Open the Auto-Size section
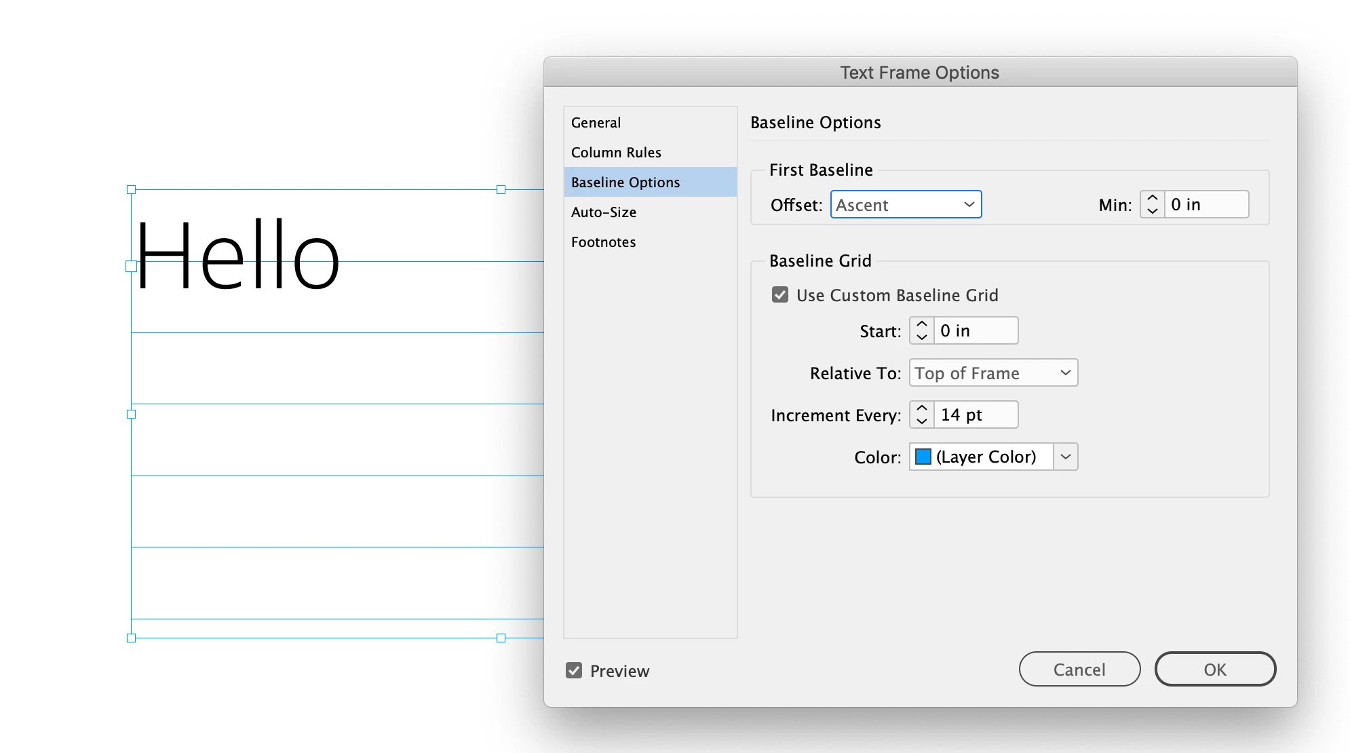The image size is (1350, 753). [x=604, y=212]
